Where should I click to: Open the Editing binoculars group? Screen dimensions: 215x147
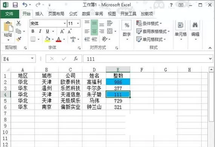(195, 30)
